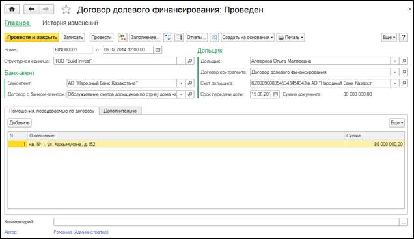
Task: Go back with the left arrow
Action: point(31,9)
